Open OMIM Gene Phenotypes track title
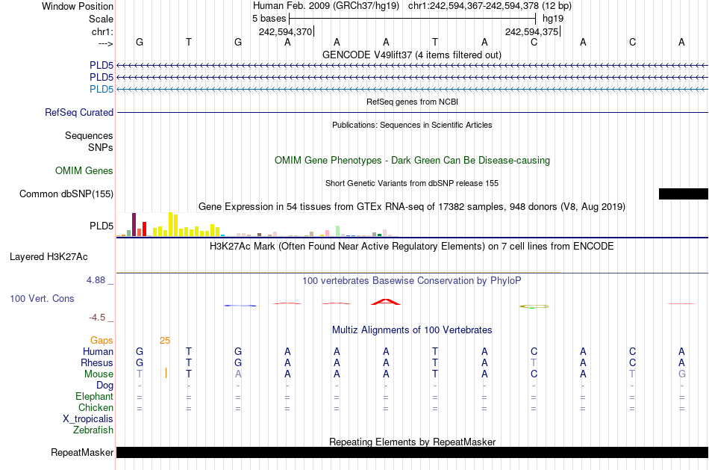This screenshot has height=470, width=709. pyautogui.click(x=412, y=161)
